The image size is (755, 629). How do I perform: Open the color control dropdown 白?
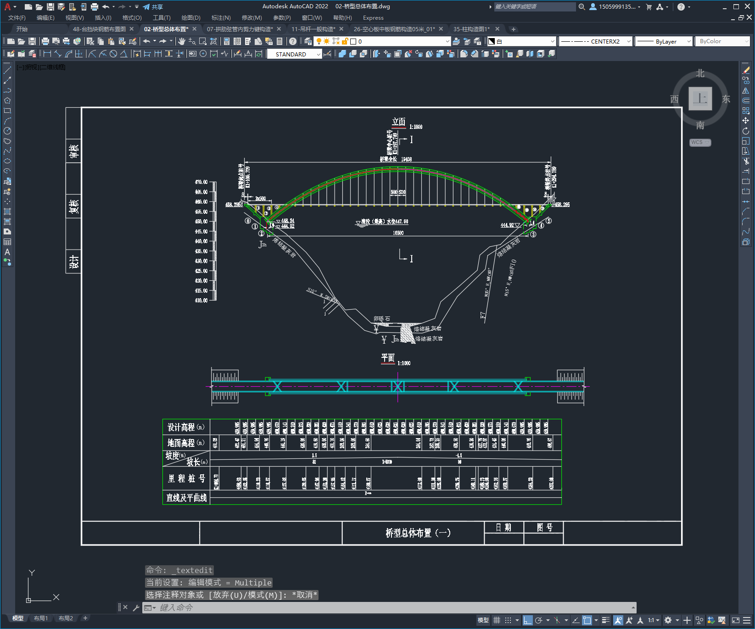521,41
